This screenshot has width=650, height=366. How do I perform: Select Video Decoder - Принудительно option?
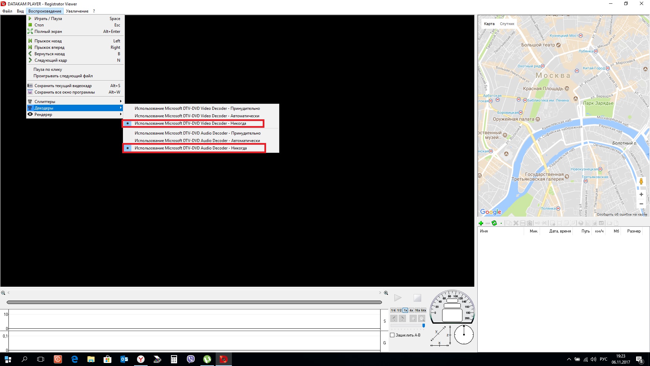(197, 108)
